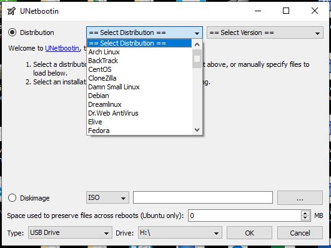The width and height of the screenshot is (331, 248).
Task: Click the Cancel button
Action: tap(300, 233)
